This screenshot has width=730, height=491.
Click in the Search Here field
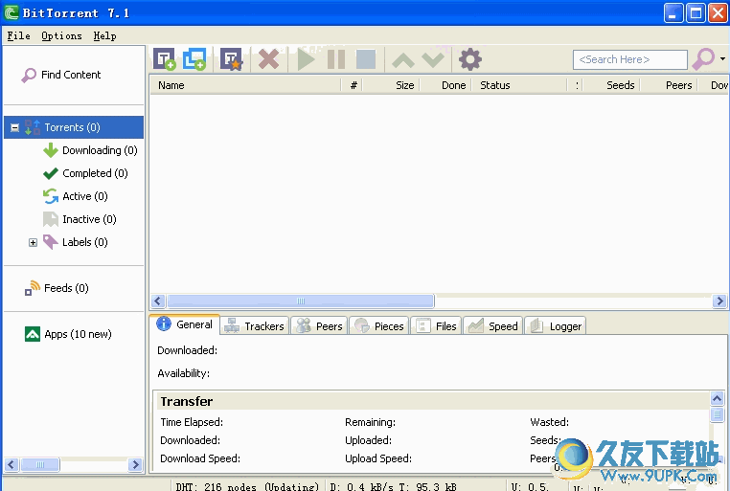click(630, 59)
